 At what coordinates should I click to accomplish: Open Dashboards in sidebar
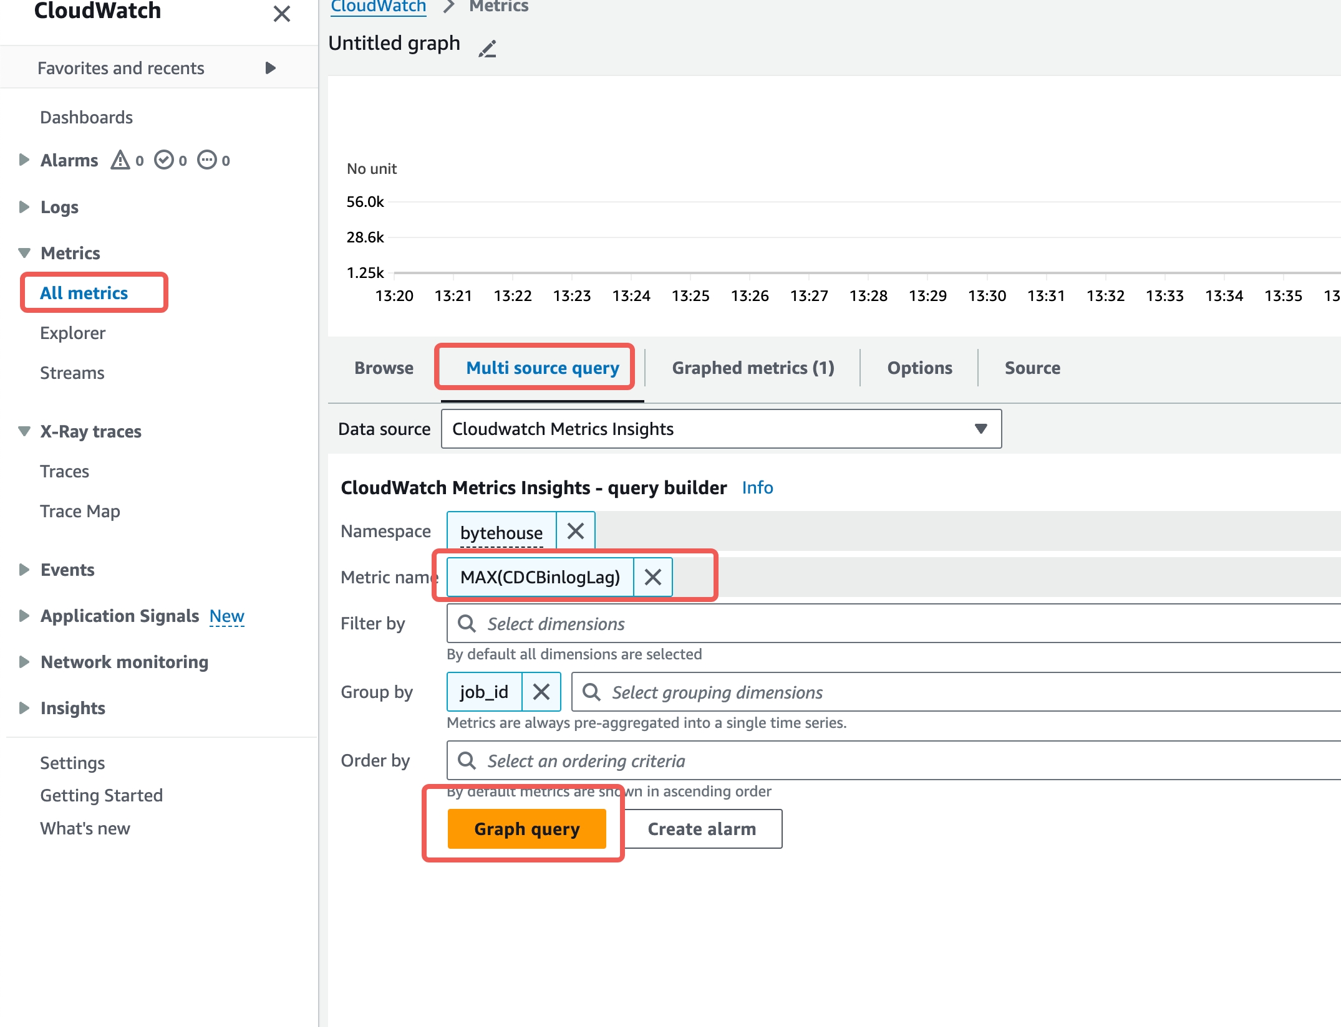point(86,117)
